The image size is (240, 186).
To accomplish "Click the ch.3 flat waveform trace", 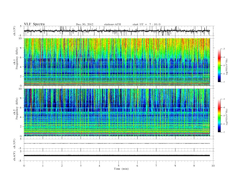I will (x=117, y=143).
